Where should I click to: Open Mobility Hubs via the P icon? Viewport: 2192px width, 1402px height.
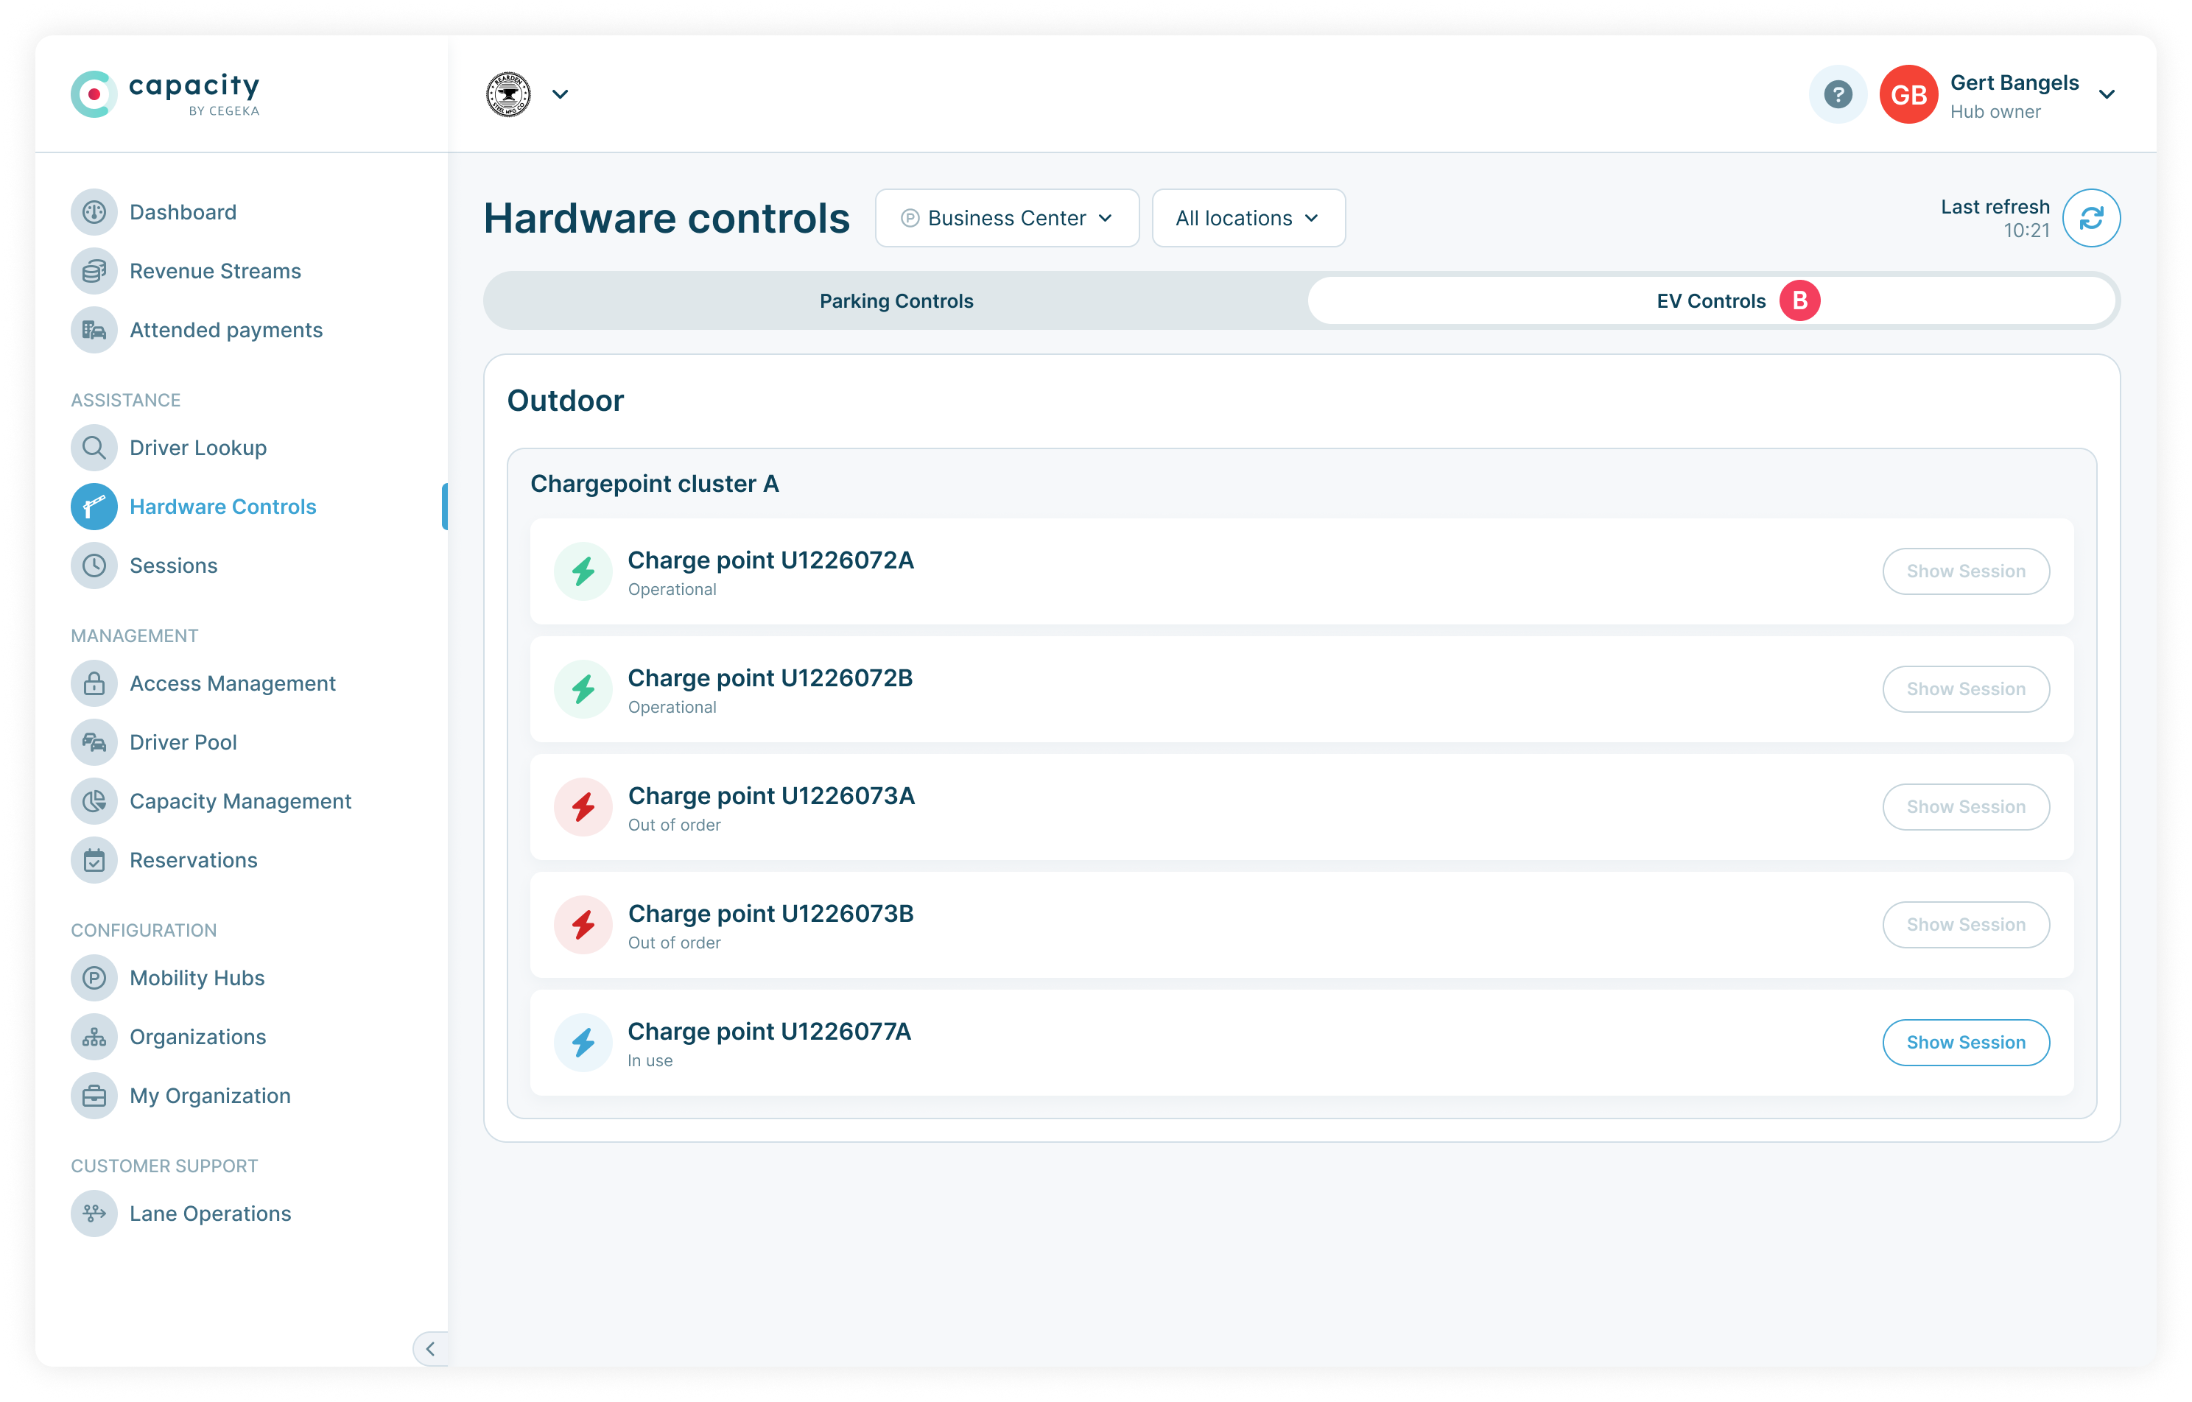[94, 978]
